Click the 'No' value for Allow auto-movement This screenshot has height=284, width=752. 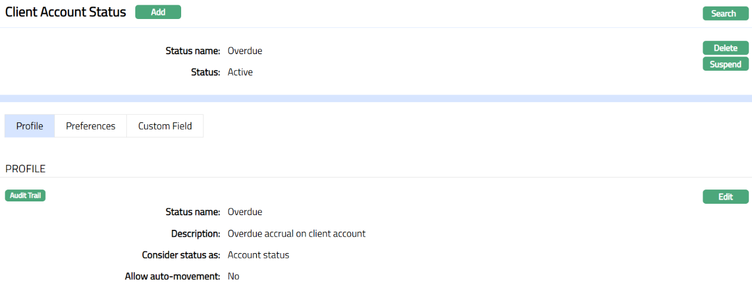234,276
